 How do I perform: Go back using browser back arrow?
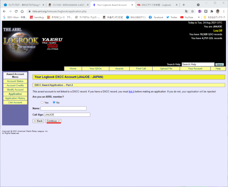coord(4,11)
